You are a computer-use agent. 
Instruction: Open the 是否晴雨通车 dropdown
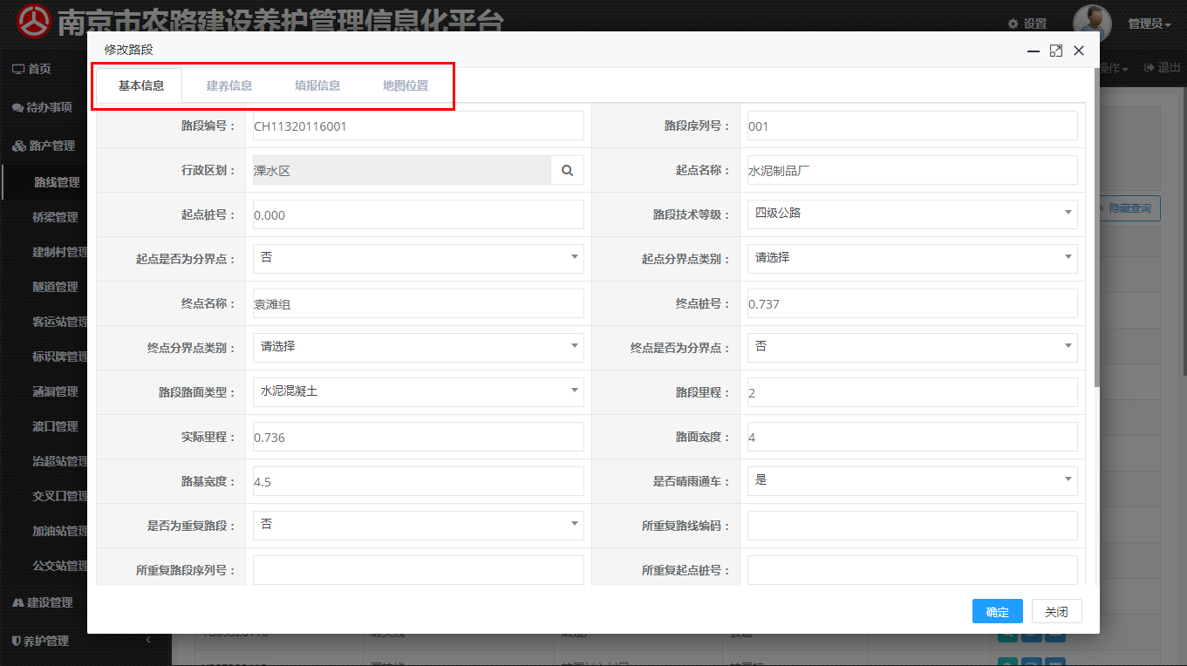912,480
